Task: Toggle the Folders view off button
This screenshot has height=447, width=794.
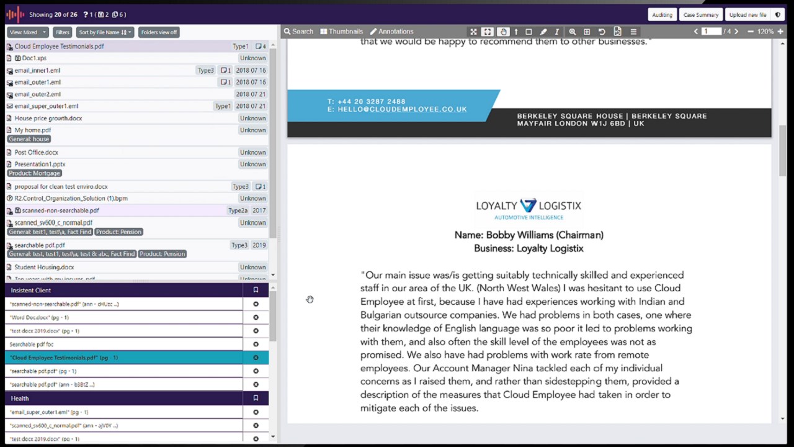Action: click(159, 32)
